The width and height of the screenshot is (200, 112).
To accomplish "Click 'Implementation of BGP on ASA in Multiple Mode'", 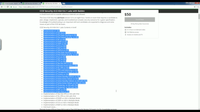I will [61, 105].
